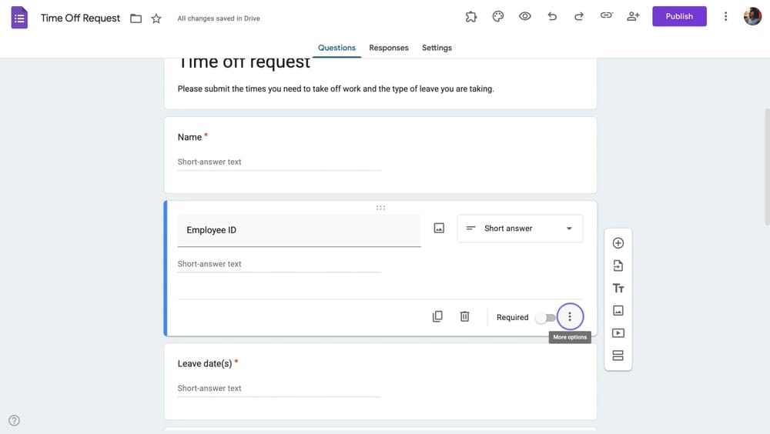The image size is (770, 434).
Task: Select the Leave date(s) question
Action: click(380, 382)
